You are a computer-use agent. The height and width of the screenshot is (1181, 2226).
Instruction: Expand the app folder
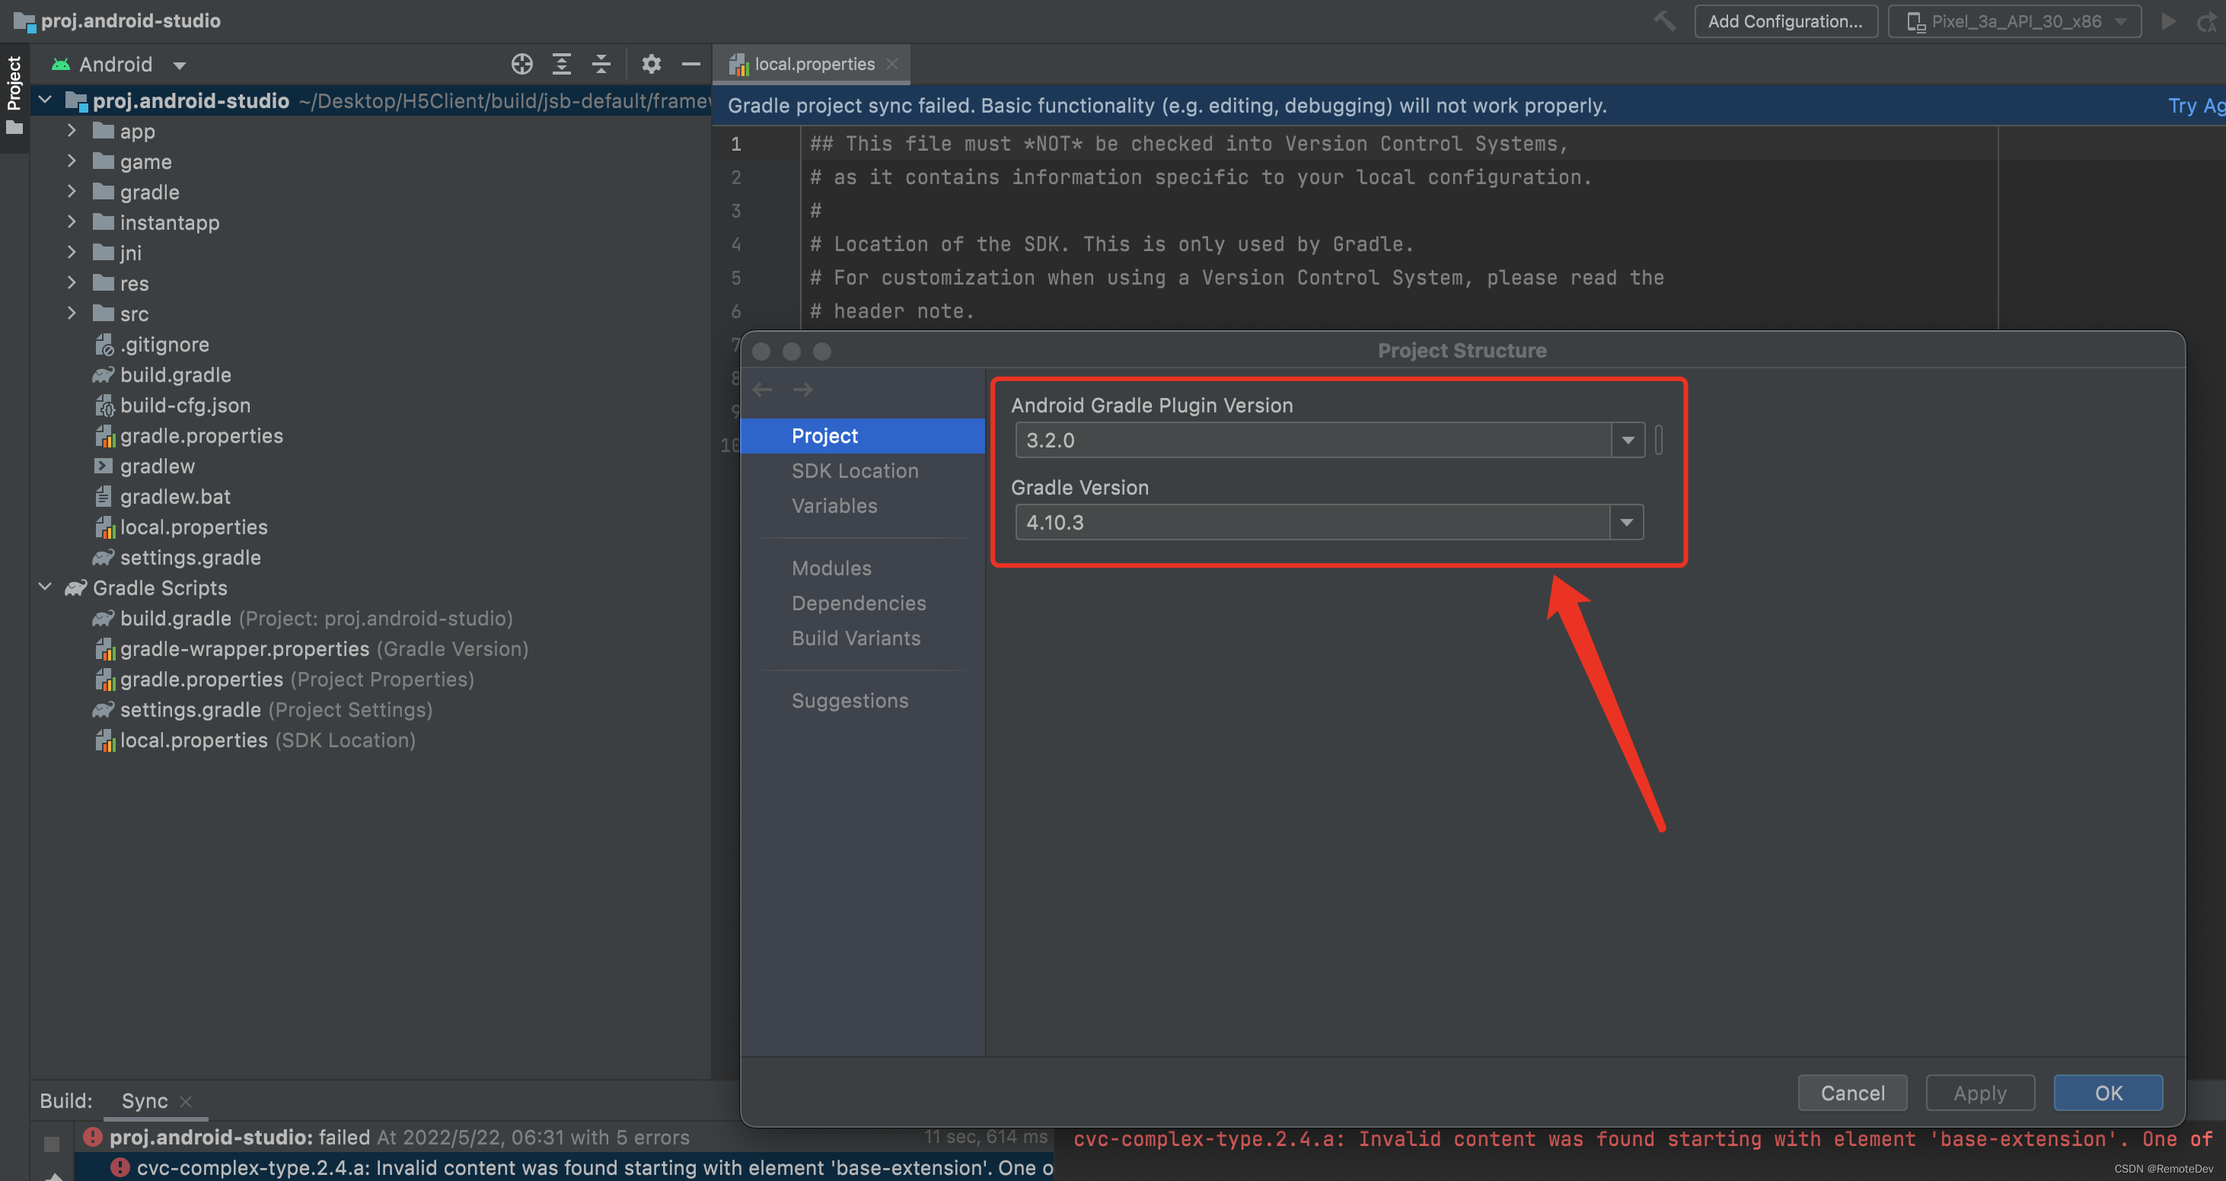(72, 130)
